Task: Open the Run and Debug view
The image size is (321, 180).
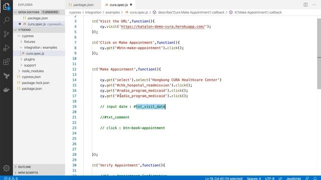Action: point(7,48)
